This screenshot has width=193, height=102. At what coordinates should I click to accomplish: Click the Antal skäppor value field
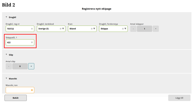point(144,29)
